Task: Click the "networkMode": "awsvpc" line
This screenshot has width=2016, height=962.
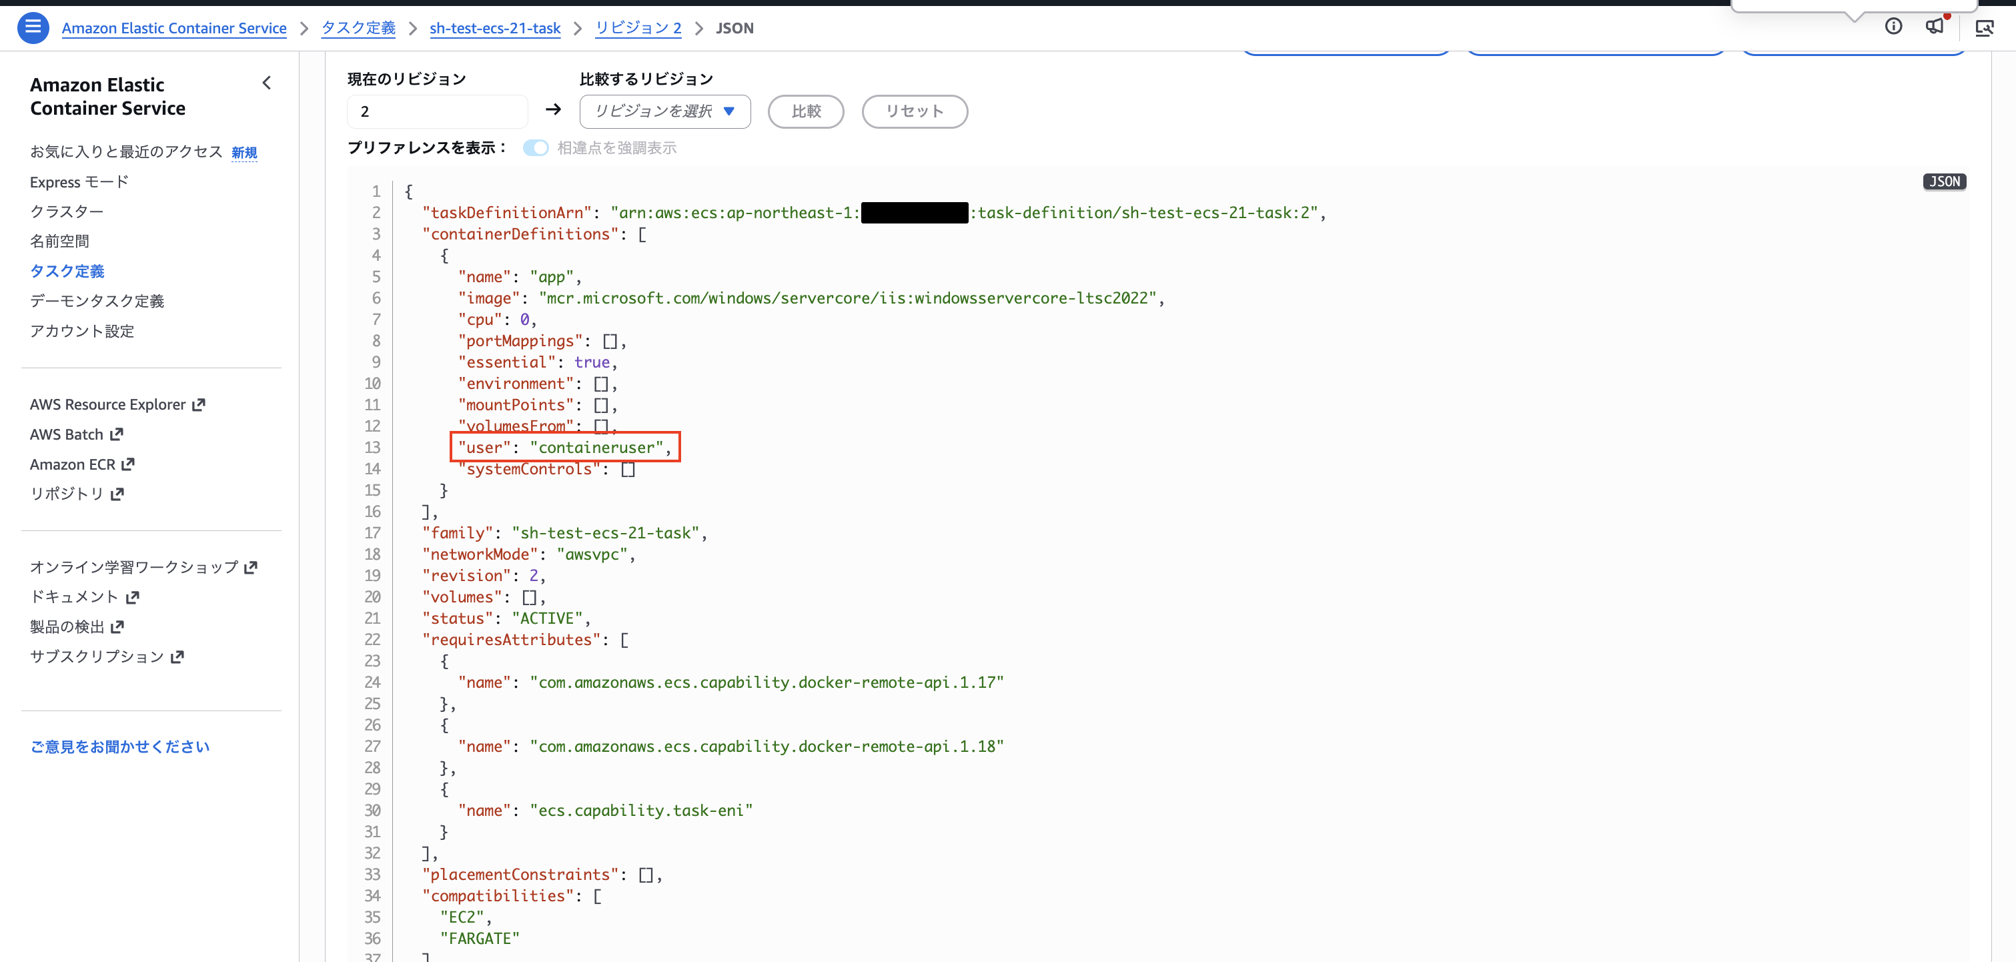Action: pos(529,554)
